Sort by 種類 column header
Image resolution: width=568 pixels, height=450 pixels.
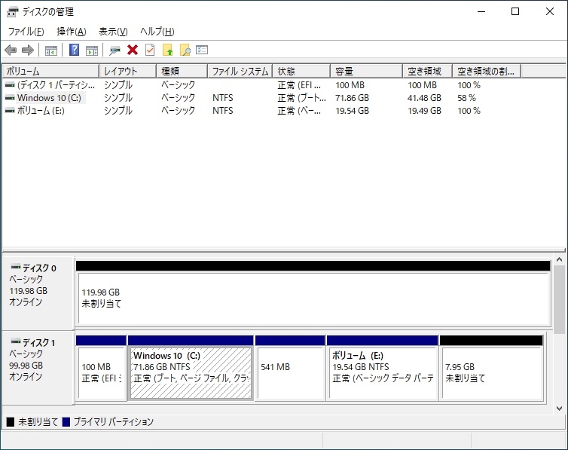tap(182, 71)
